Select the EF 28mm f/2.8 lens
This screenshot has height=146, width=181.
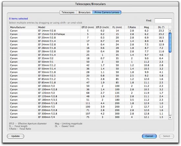89,51
